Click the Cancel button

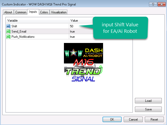(x=133, y=120)
